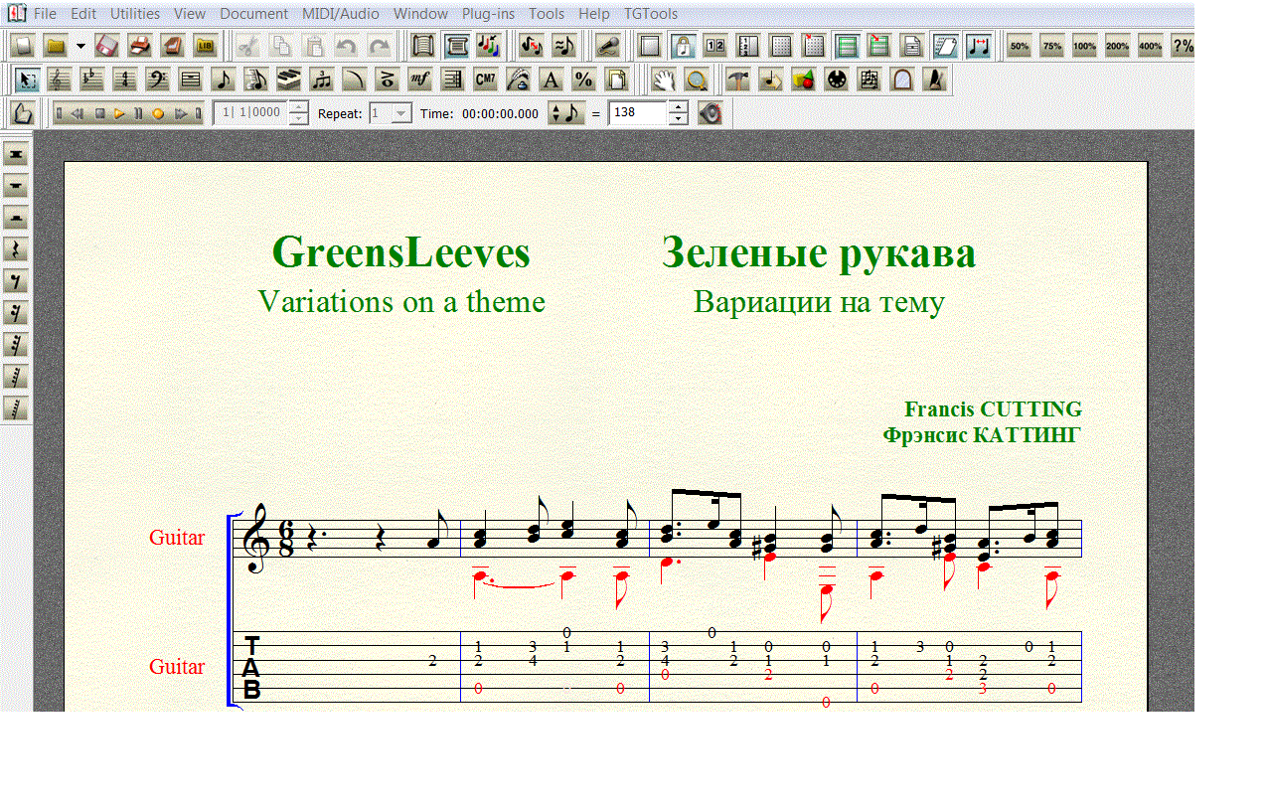This screenshot has height=812, width=1266.
Task: Open the Special Tools hammer icon
Action: click(x=738, y=80)
